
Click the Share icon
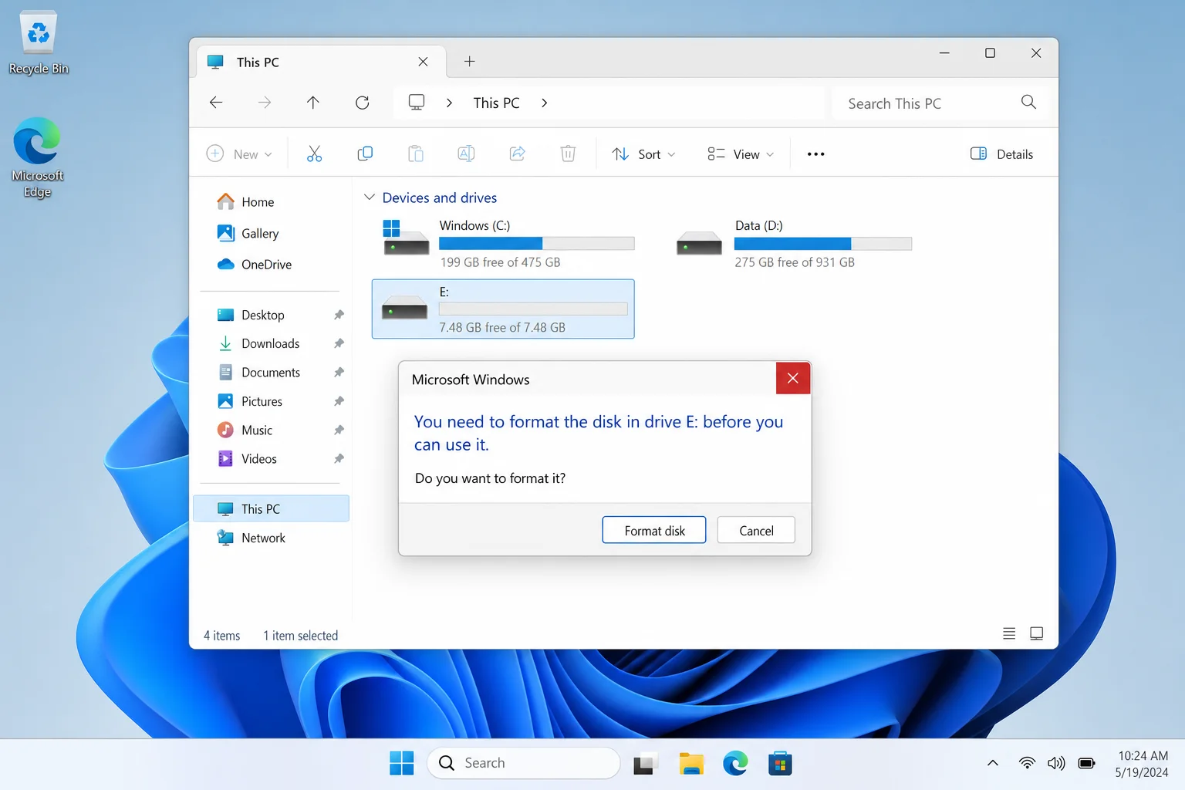(x=517, y=154)
